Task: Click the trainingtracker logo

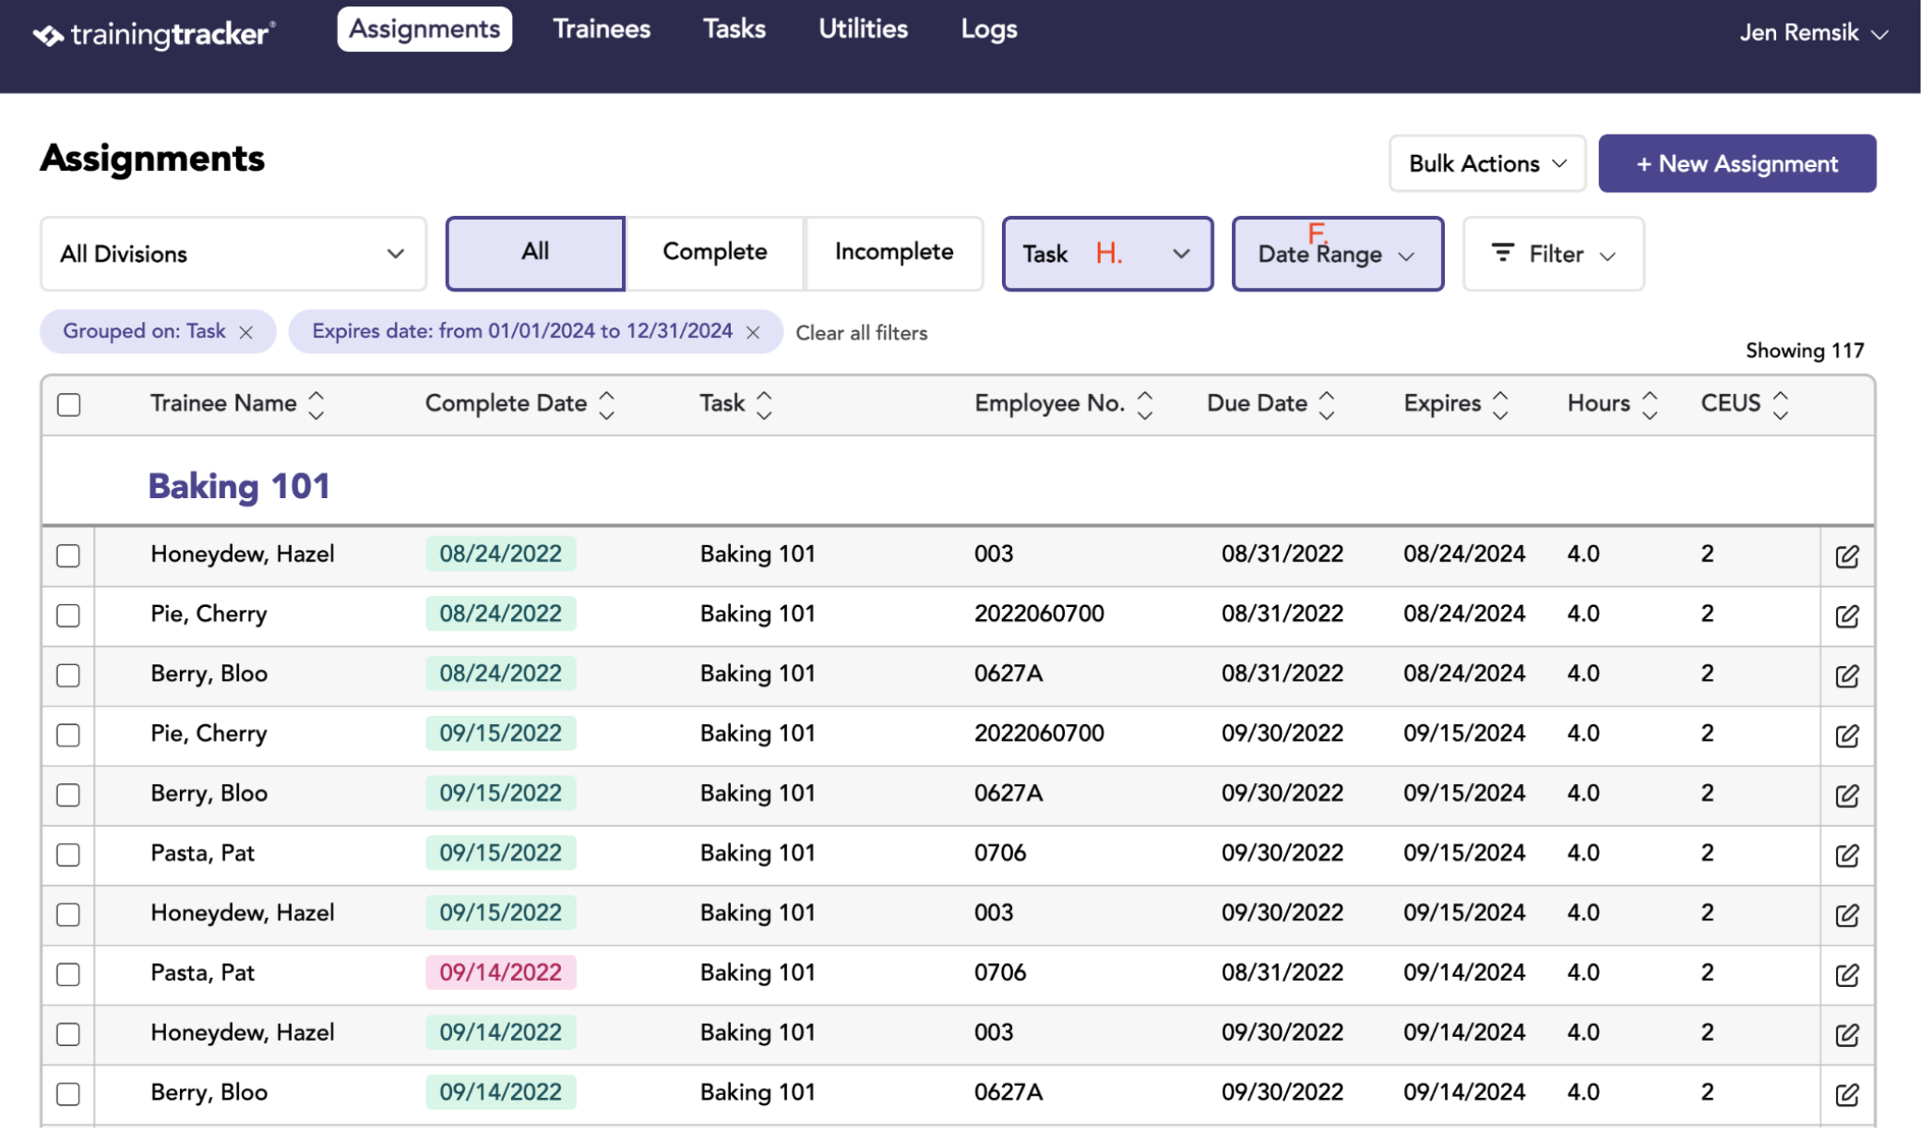Action: [x=153, y=35]
